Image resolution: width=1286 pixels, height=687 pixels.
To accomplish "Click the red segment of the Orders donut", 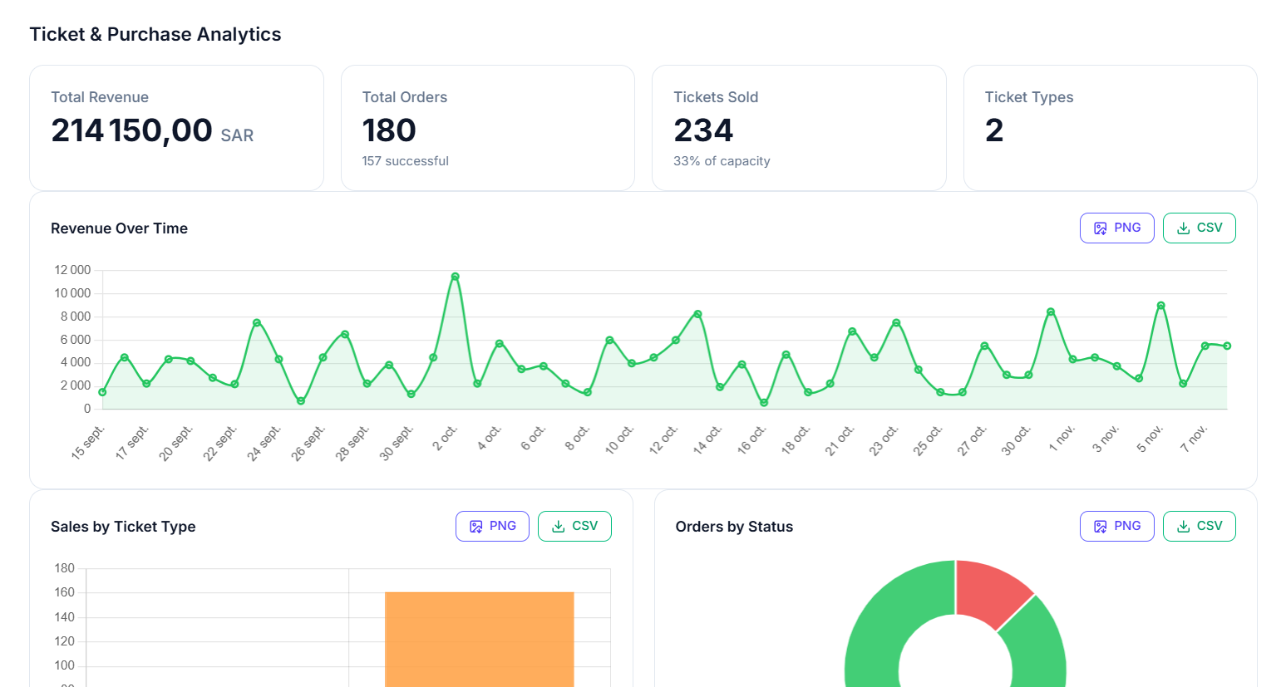I will pos(992,592).
